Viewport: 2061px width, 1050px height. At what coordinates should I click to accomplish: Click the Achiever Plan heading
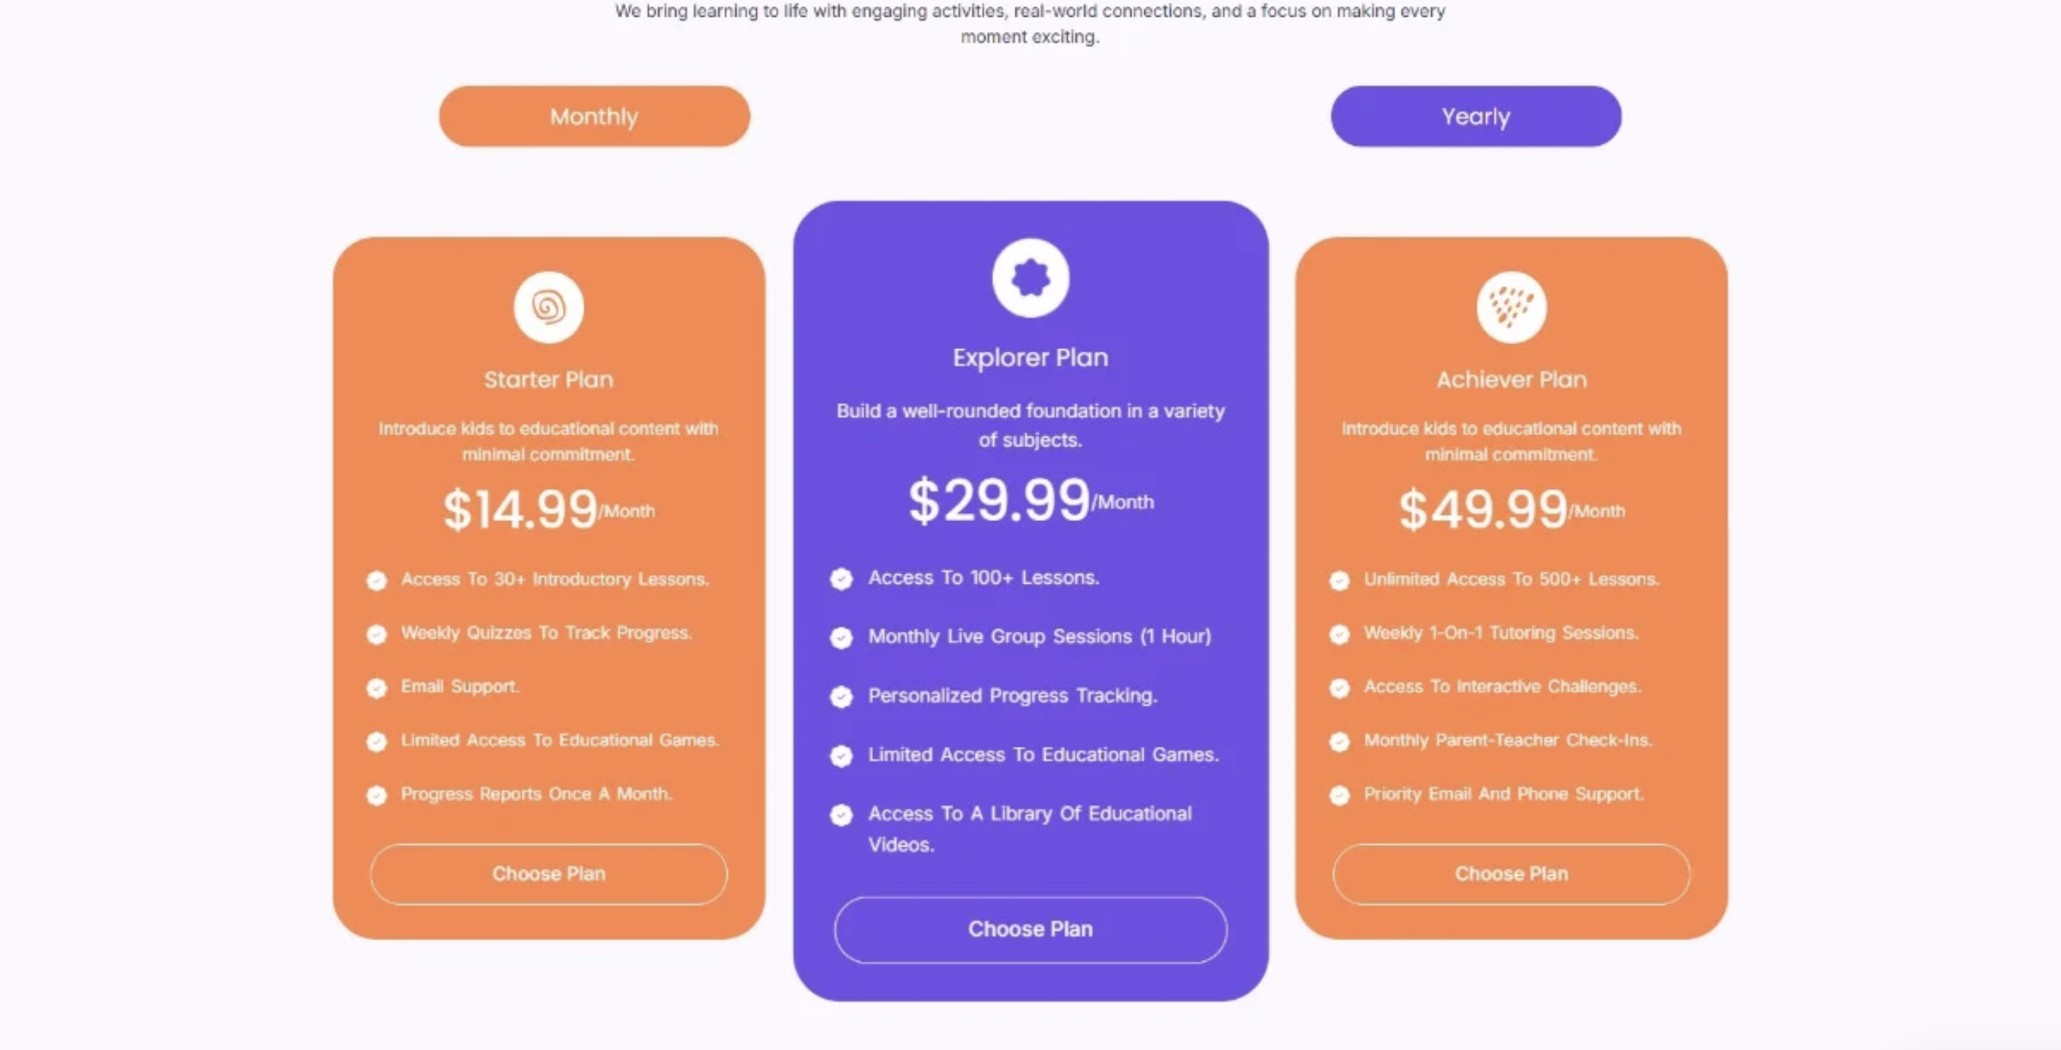click(1512, 379)
